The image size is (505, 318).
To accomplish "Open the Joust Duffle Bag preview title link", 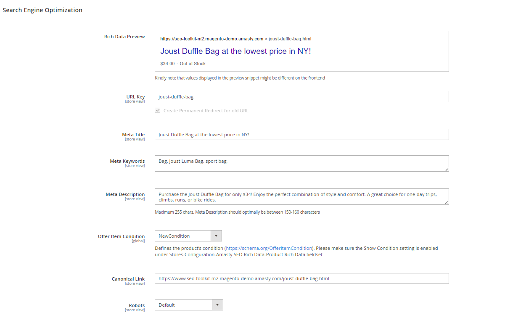I will click(235, 50).
